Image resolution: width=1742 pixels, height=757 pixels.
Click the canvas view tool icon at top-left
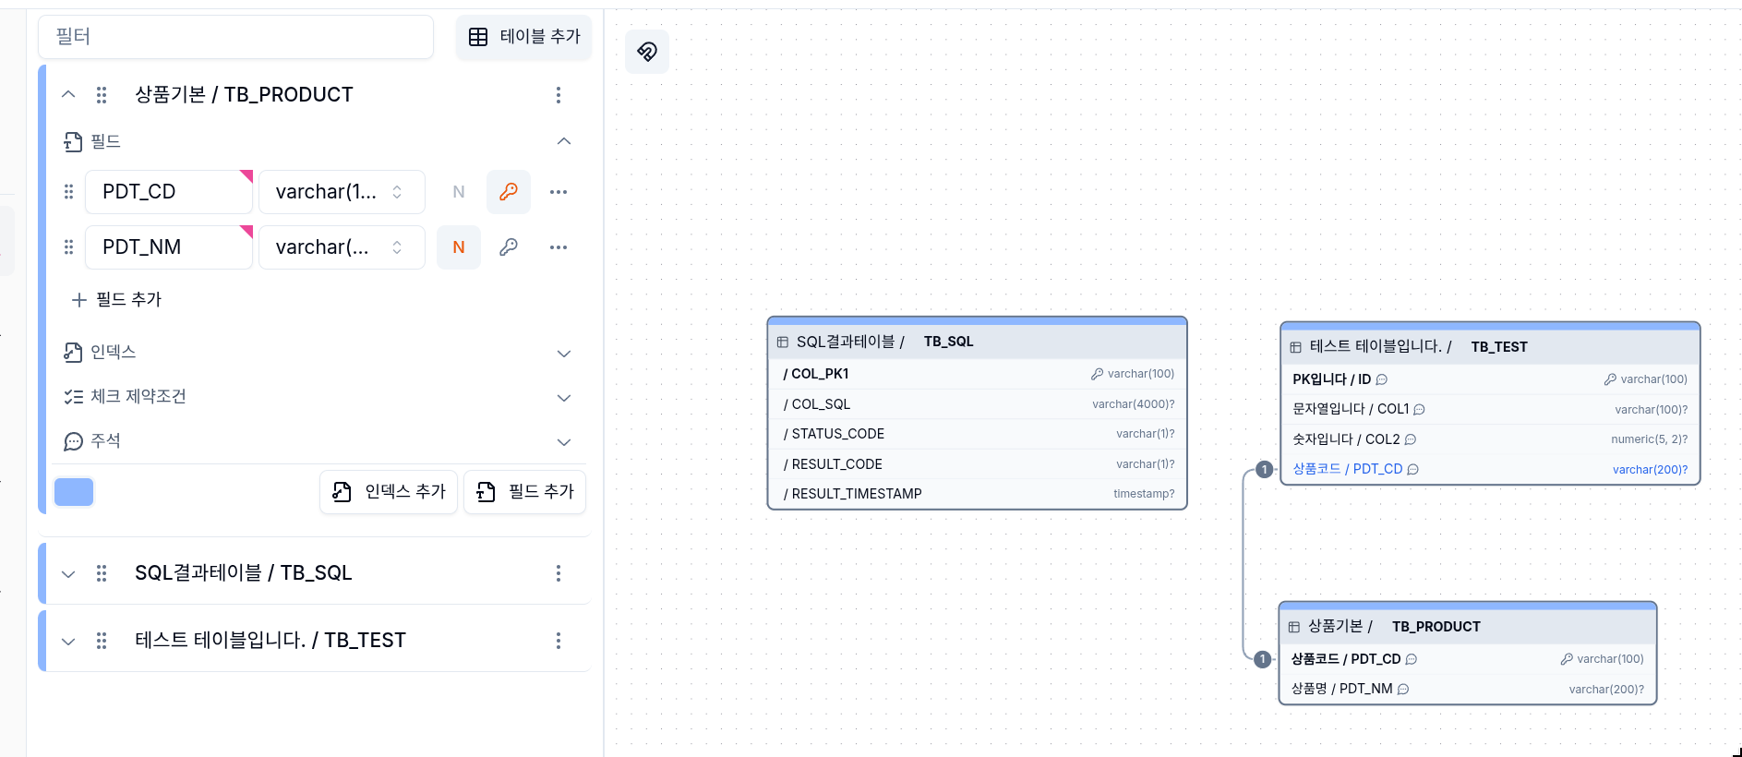pyautogui.click(x=647, y=52)
